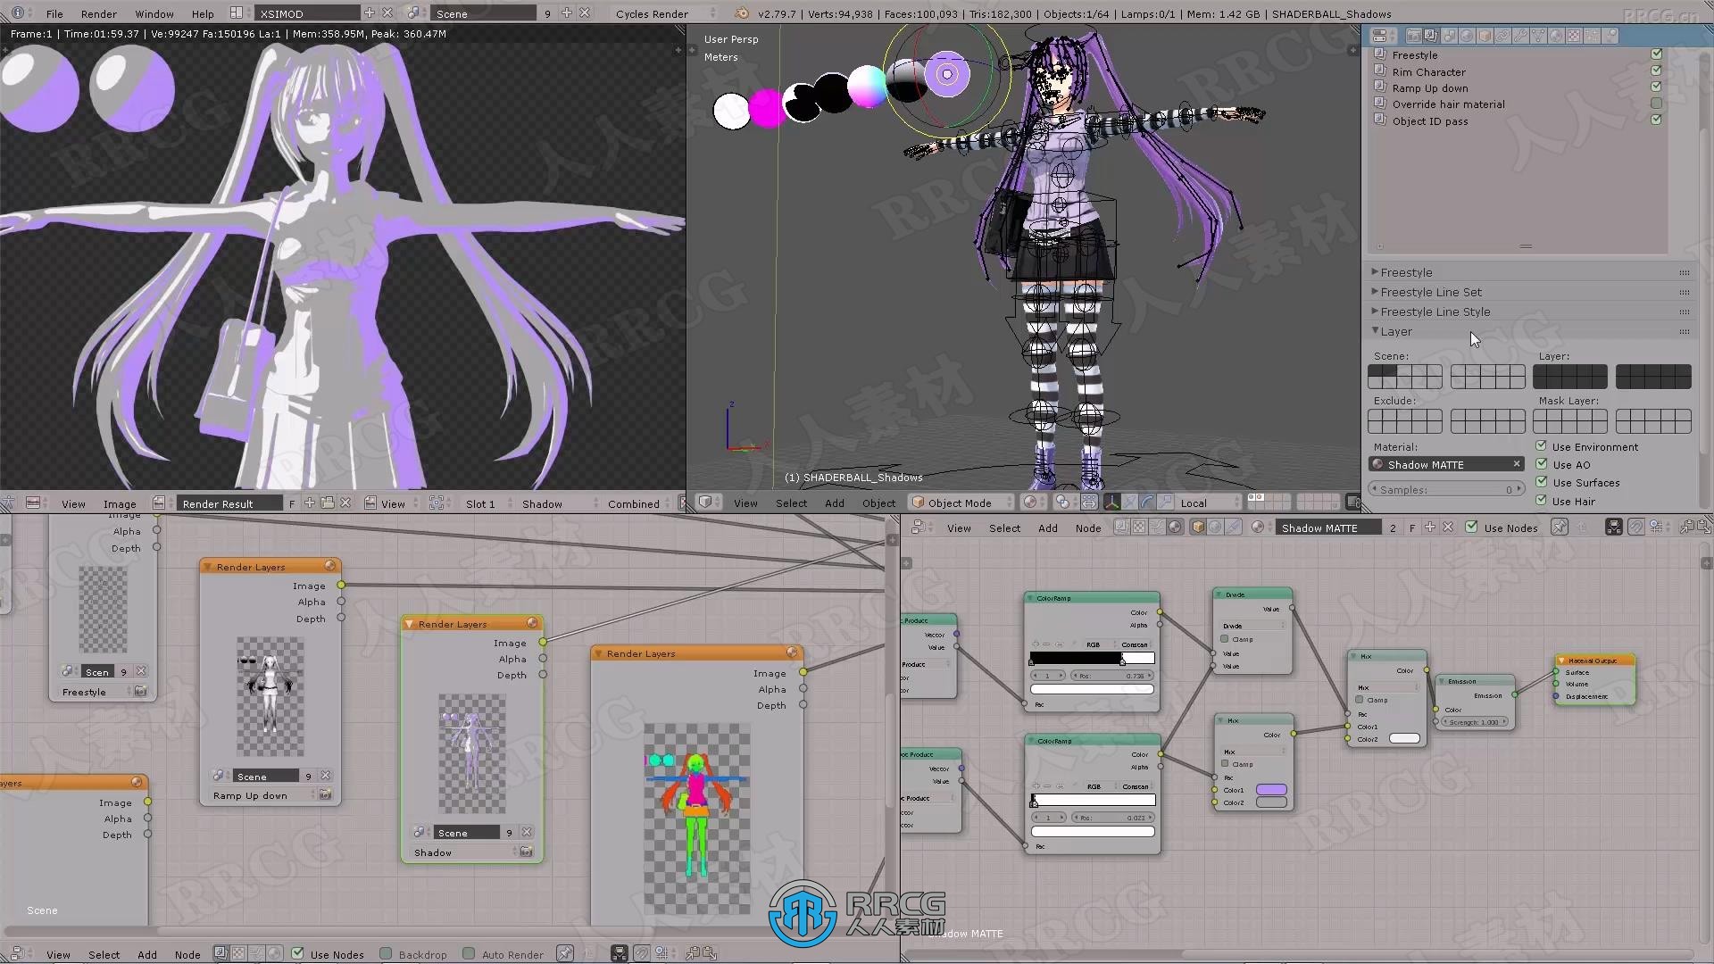Click the Use Nodes toggle icon in compositor
1714x964 pixels.
click(296, 952)
